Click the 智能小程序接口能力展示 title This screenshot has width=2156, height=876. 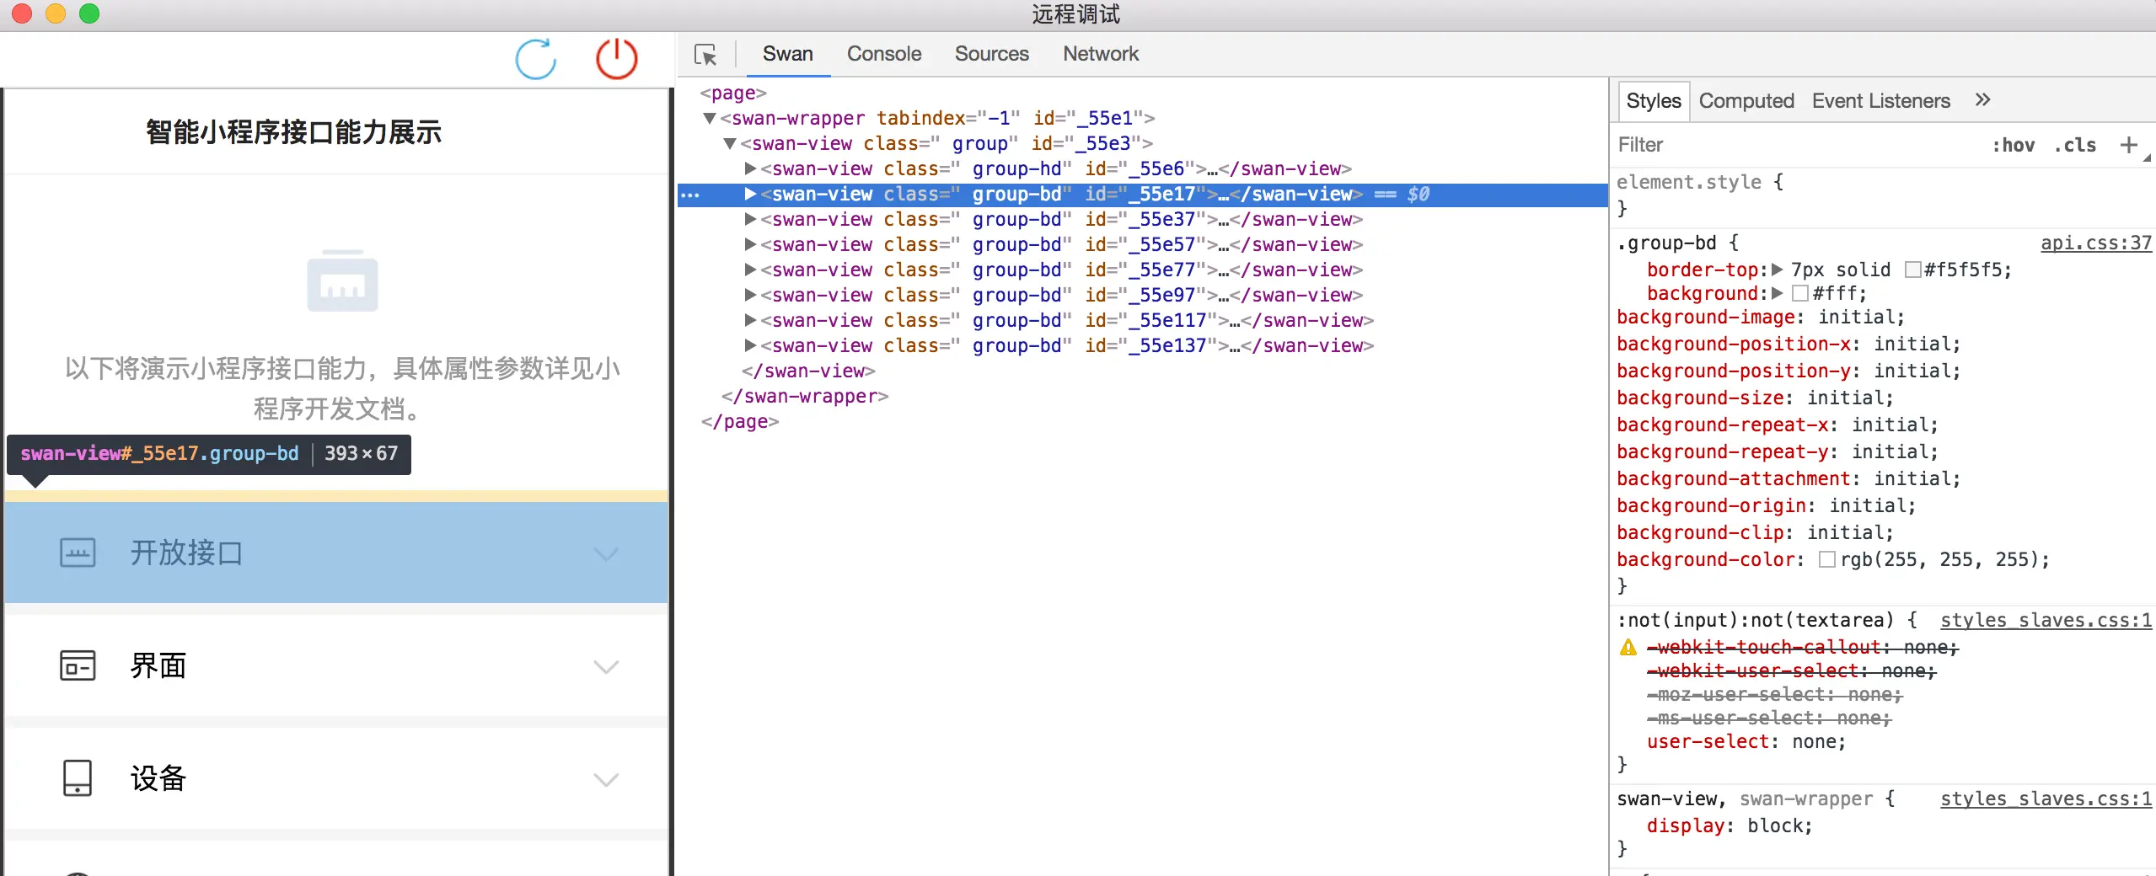click(x=294, y=132)
